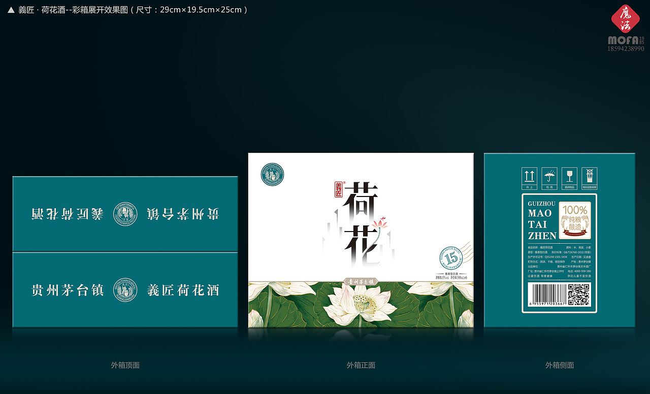Click upright '義匠荷花酒' on top panel

tap(183, 290)
